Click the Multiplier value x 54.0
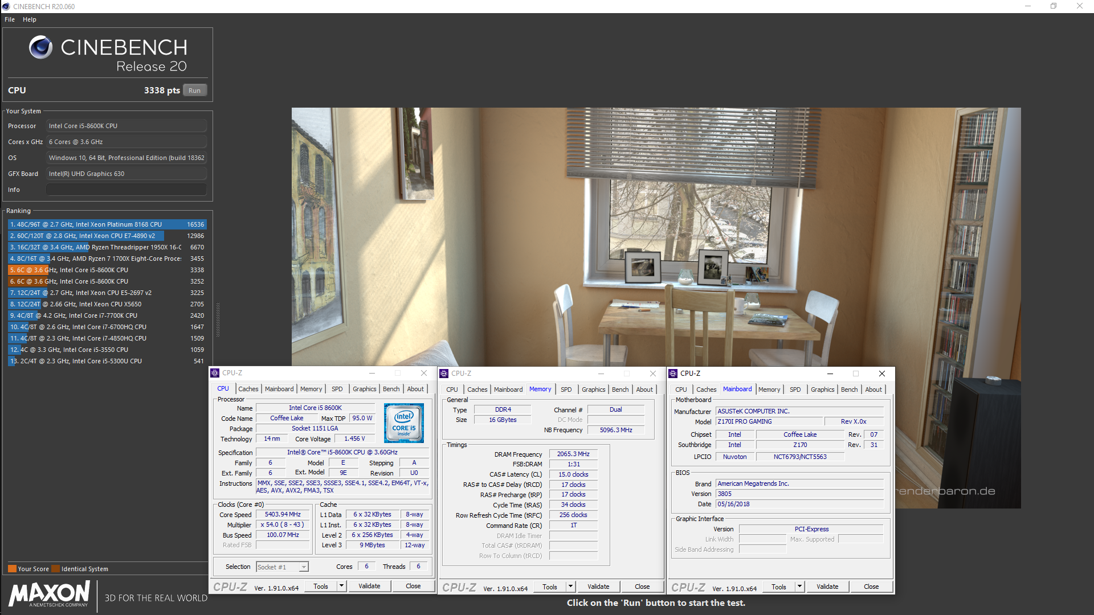Screen dimensions: 1094x615 pos(283,524)
